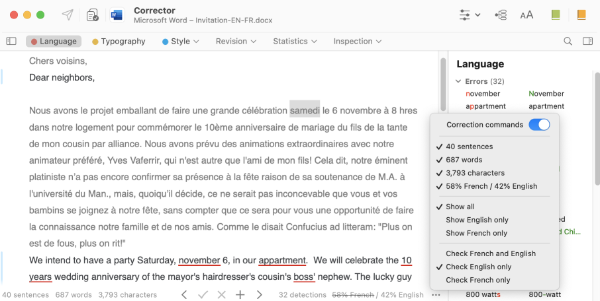Select Show all option
This screenshot has height=301, width=600.
pos(494,207)
